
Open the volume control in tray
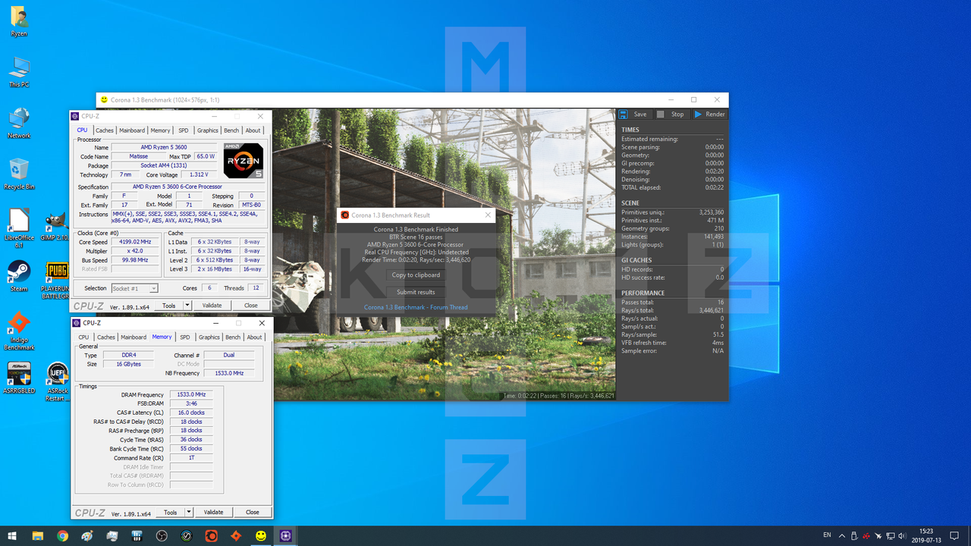tap(902, 535)
